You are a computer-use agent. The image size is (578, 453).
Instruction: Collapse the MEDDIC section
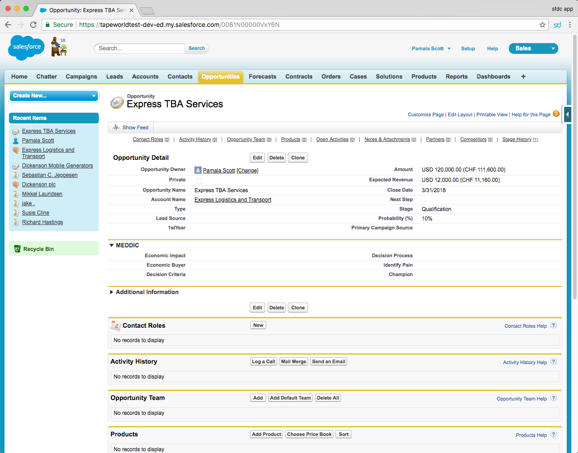pos(111,245)
